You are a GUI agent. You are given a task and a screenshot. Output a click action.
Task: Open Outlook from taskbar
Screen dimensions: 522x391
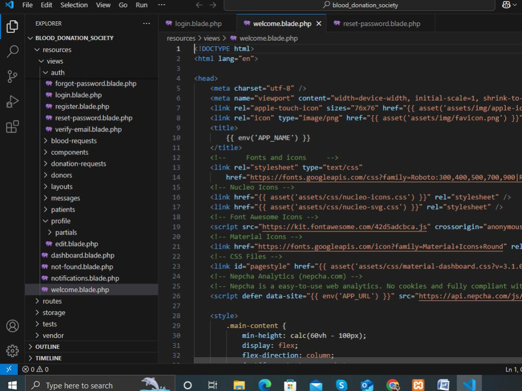[x=367, y=385]
